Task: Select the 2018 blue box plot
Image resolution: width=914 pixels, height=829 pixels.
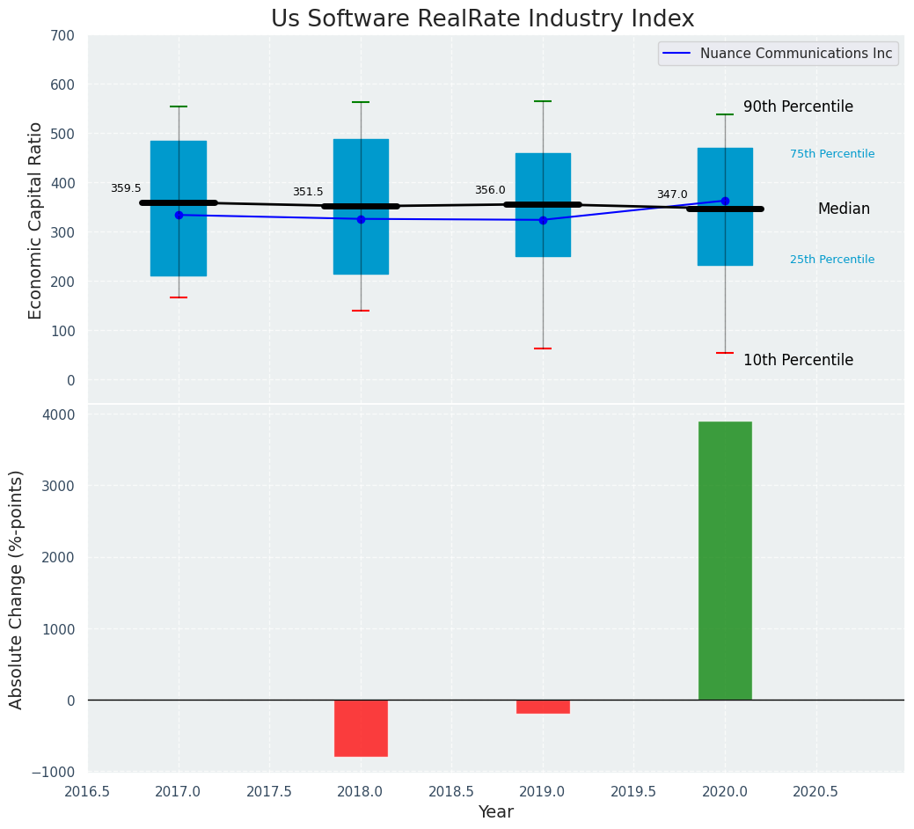Action: click(361, 246)
